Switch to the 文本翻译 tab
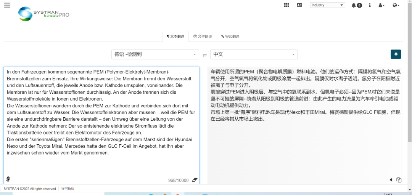The height and width of the screenshot is (195, 412). click(175, 37)
